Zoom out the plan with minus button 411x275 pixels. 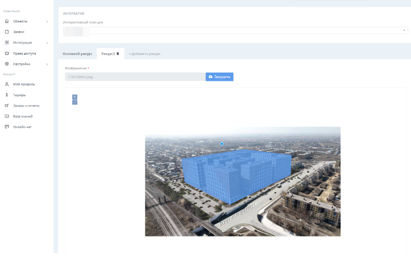point(75,102)
